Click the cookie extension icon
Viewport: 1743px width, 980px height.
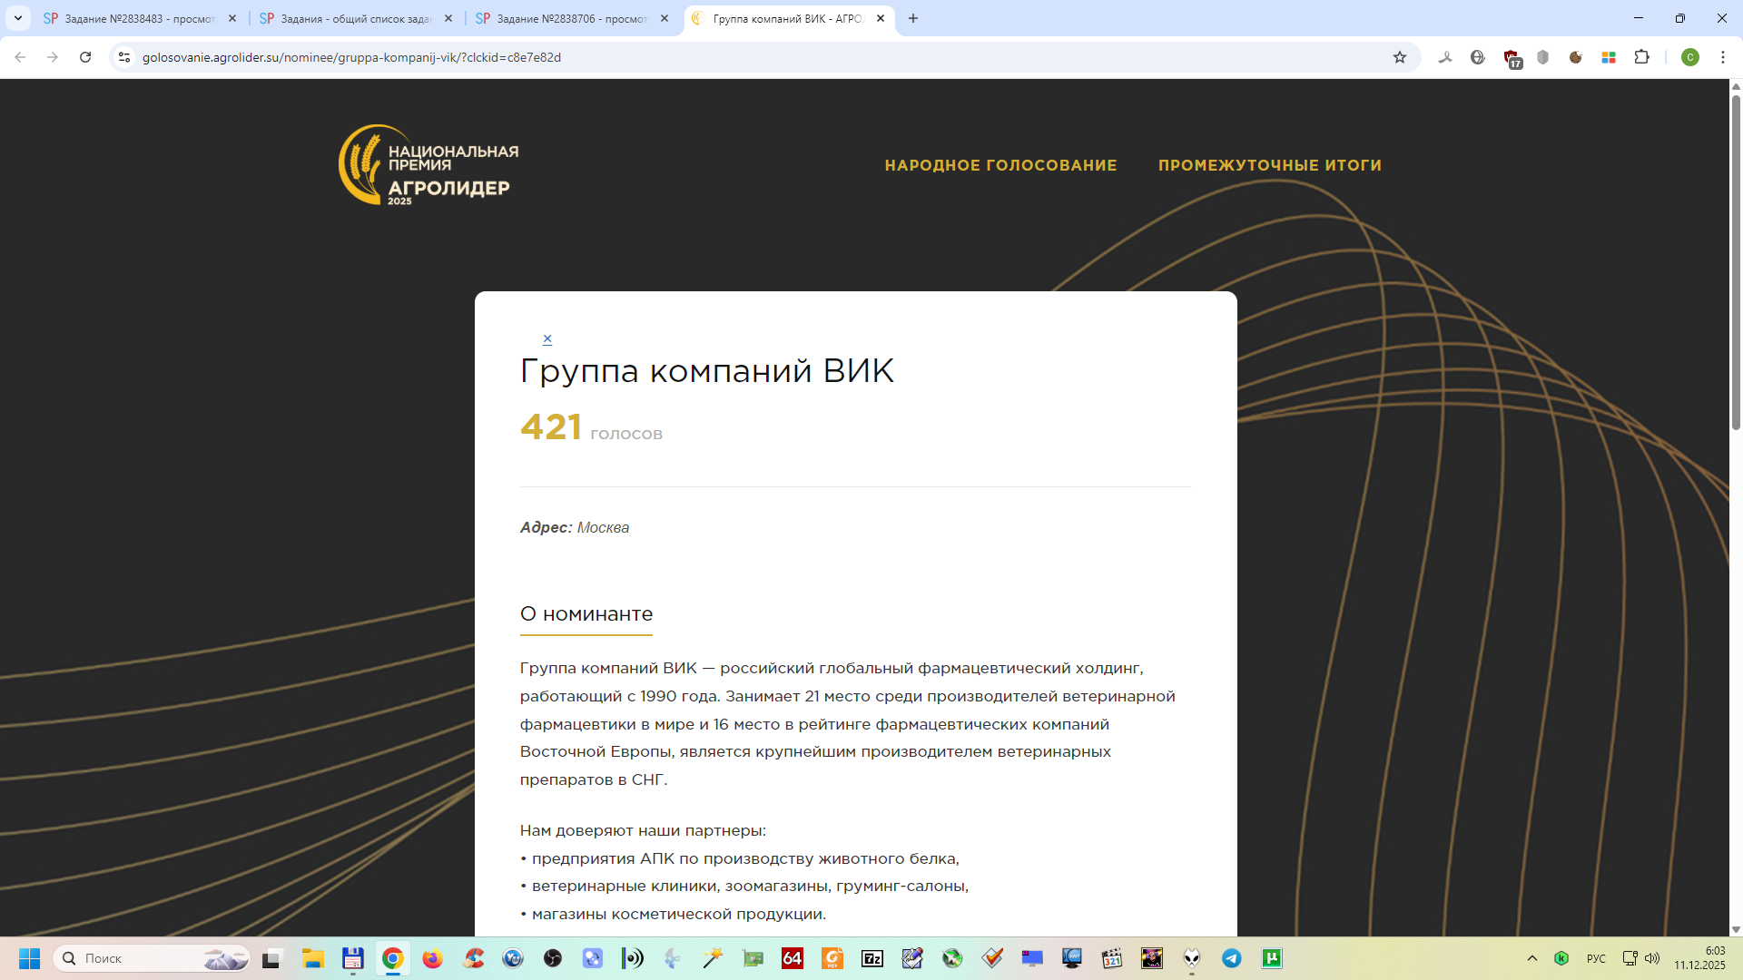tap(1576, 57)
